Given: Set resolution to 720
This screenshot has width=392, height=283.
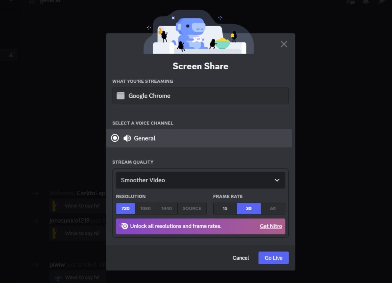Looking at the screenshot, I should [x=125, y=208].
